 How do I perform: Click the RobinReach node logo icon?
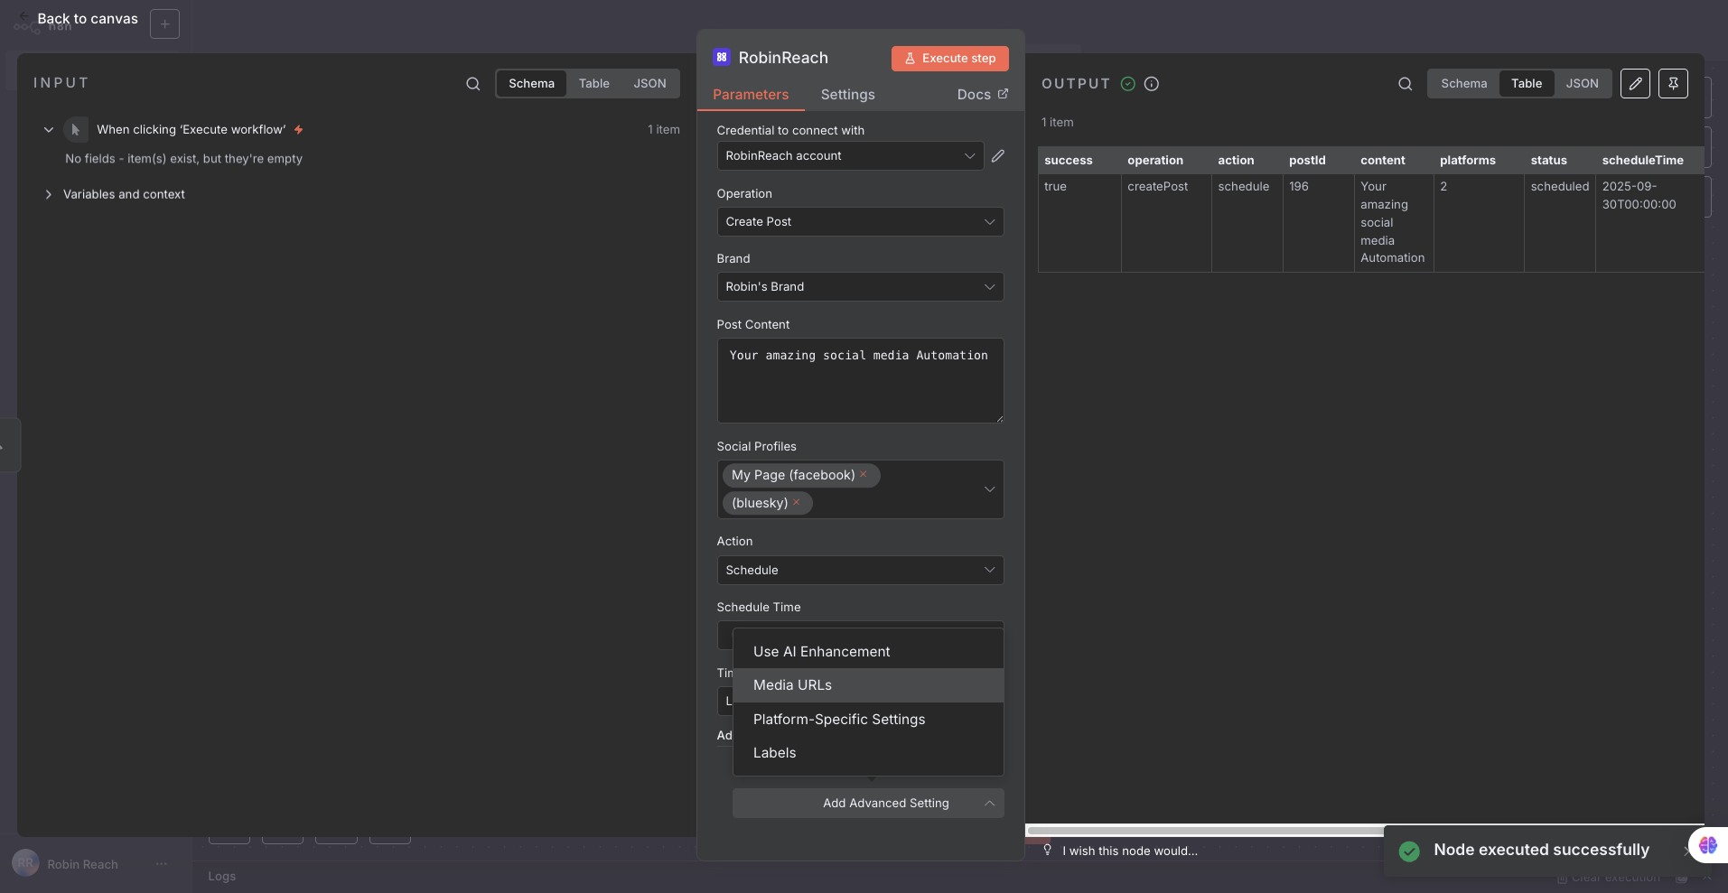coord(722,58)
